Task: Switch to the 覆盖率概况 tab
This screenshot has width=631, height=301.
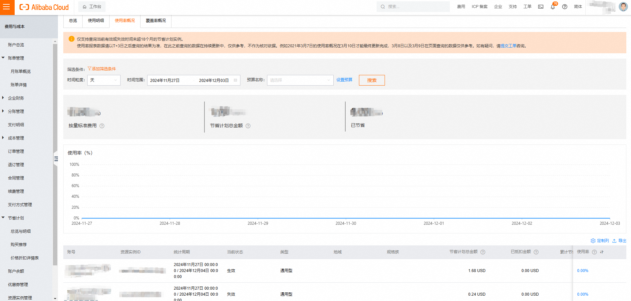Action: click(156, 21)
